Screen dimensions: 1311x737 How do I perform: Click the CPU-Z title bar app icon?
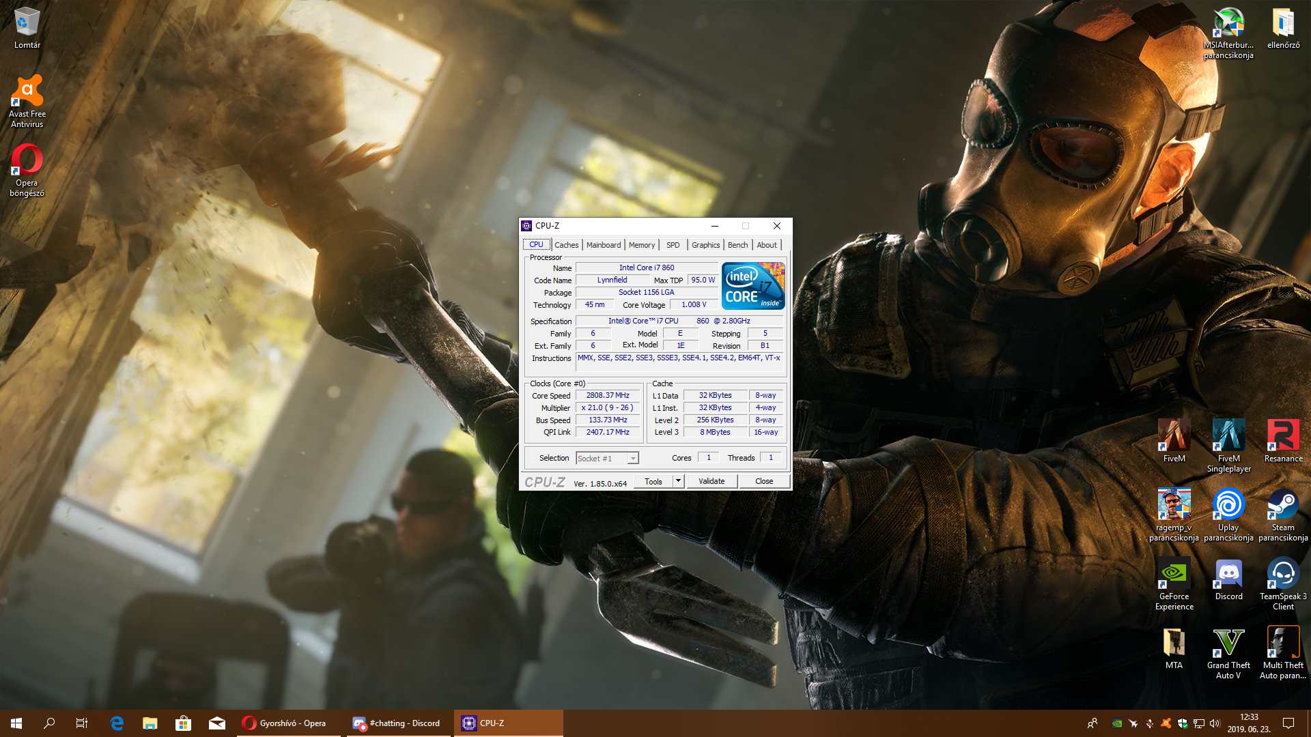(x=526, y=226)
